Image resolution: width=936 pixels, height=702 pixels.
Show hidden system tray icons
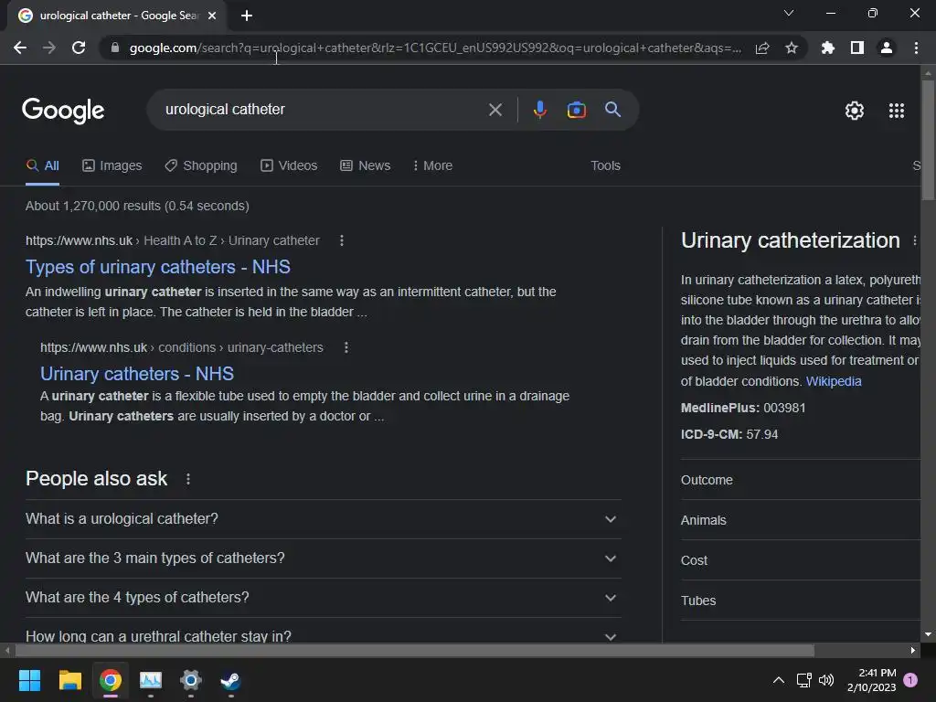pyautogui.click(x=779, y=680)
